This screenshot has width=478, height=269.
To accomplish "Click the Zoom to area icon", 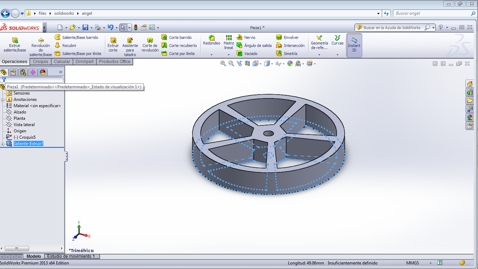I will coord(231,63).
